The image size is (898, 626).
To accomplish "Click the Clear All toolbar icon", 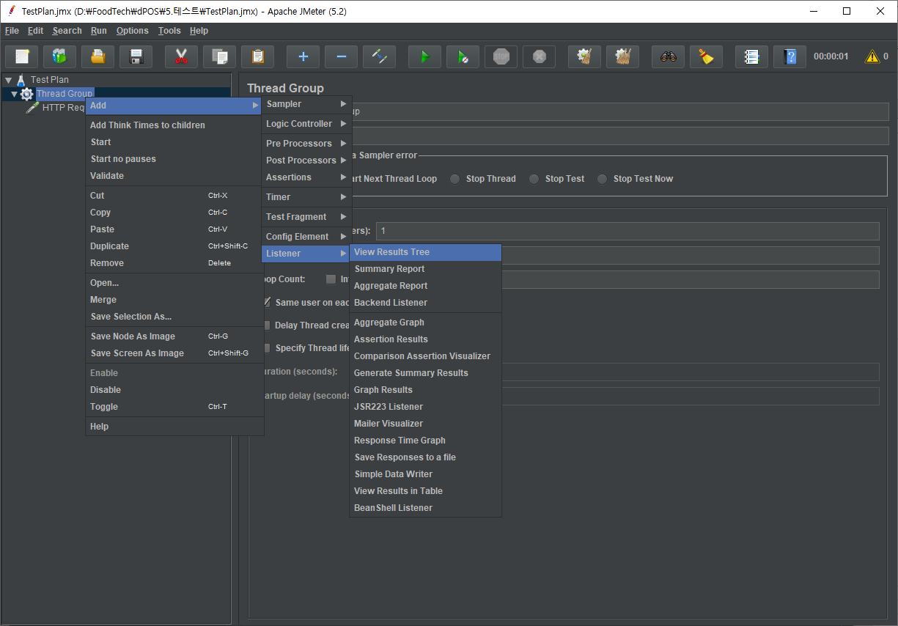I will pos(622,56).
